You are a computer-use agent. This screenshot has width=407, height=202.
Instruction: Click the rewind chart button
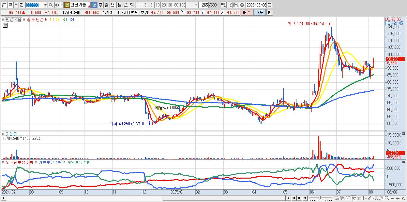294,198
